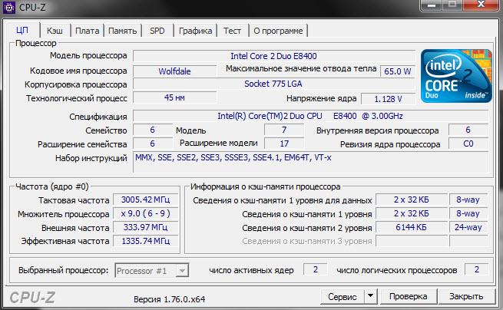
Task: Select the ЦП tab
Action: (x=22, y=30)
